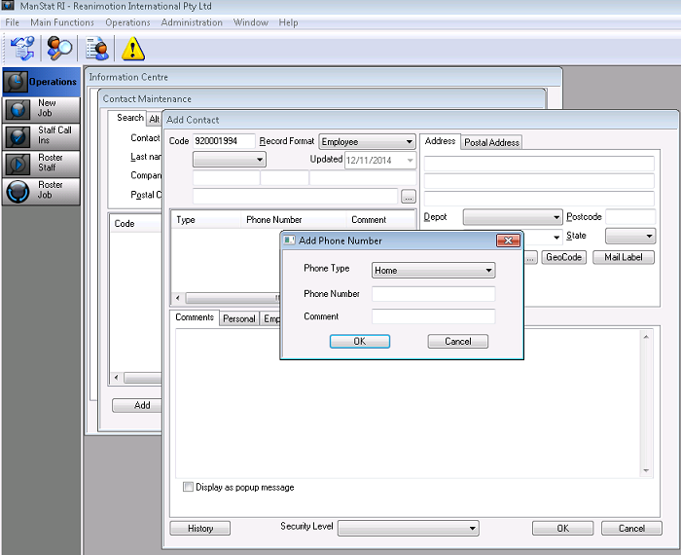The image size is (681, 555).
Task: Open Staff Call Ins in sidebar
Action: click(x=41, y=136)
